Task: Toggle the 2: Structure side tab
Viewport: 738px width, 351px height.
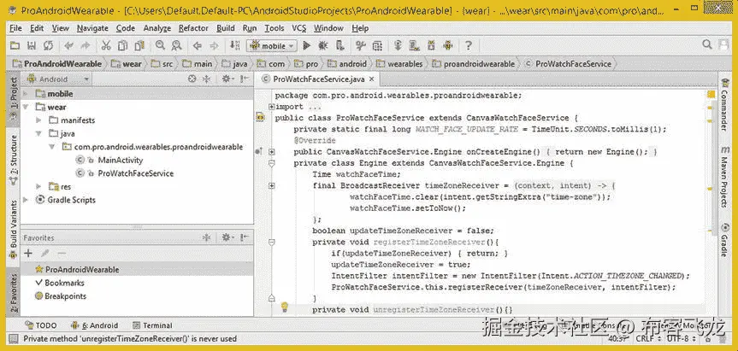Action: tap(14, 160)
